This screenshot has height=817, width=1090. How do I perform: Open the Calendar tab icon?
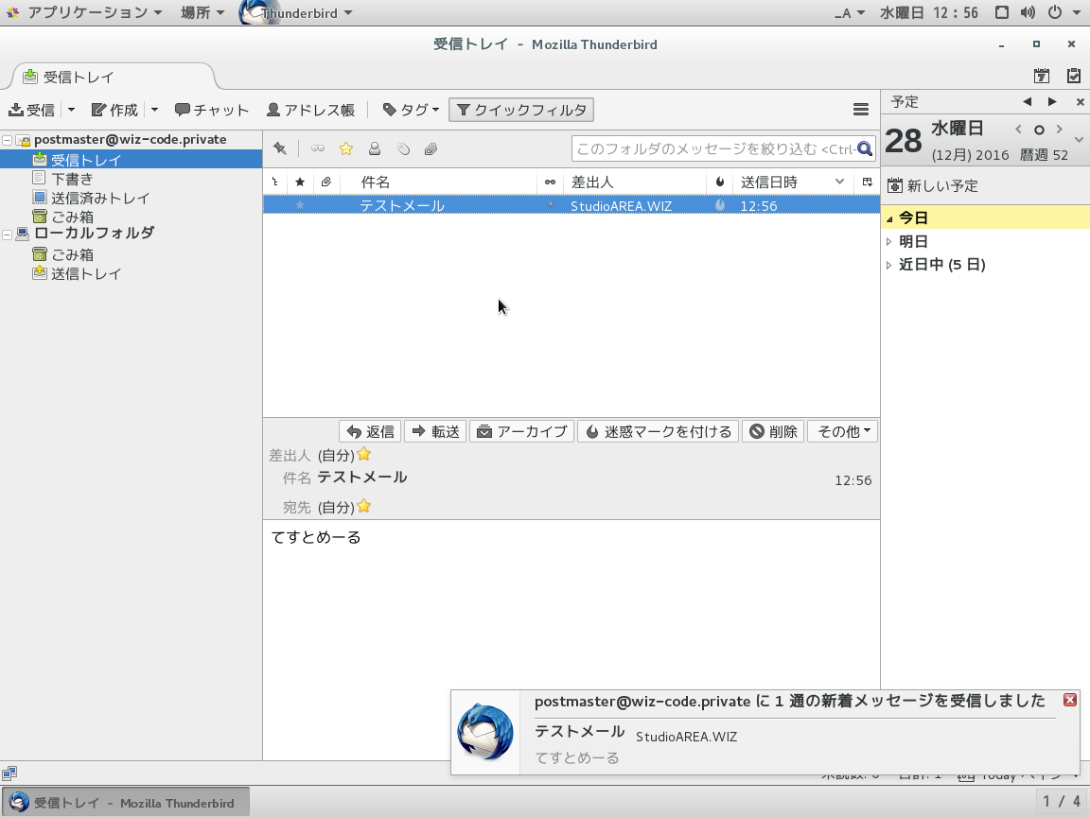pyautogui.click(x=1041, y=76)
